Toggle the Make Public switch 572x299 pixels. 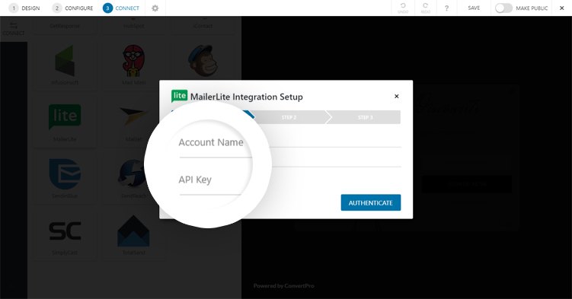point(503,8)
